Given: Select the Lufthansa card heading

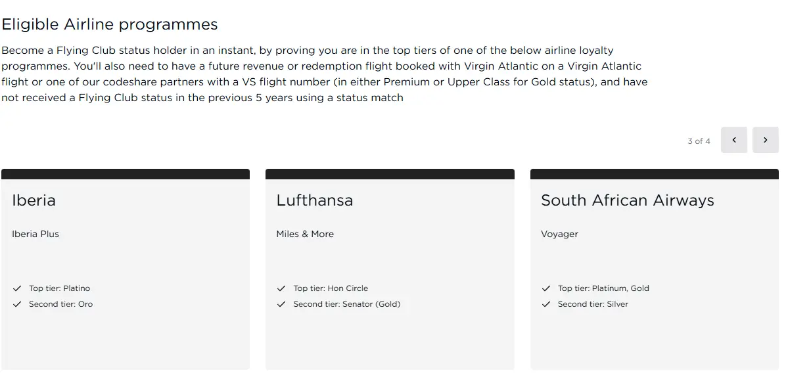Looking at the screenshot, I should 314,200.
